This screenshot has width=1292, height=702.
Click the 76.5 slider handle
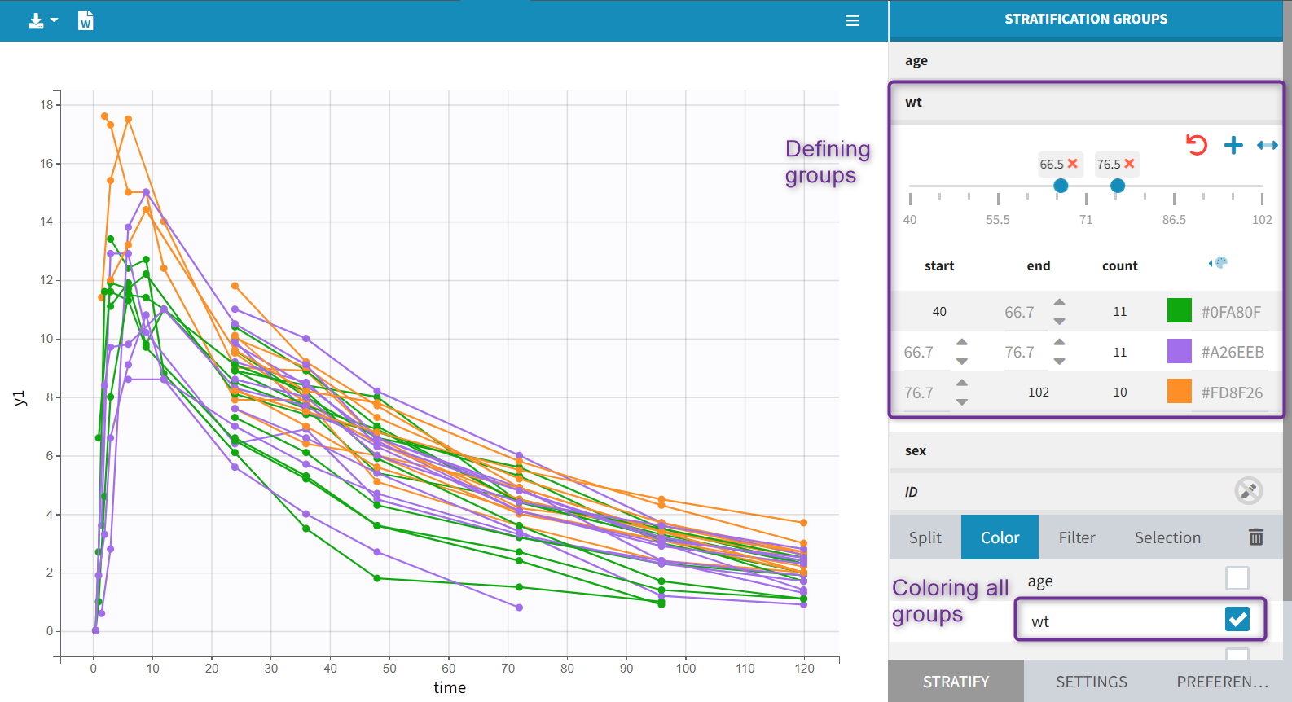click(1118, 186)
